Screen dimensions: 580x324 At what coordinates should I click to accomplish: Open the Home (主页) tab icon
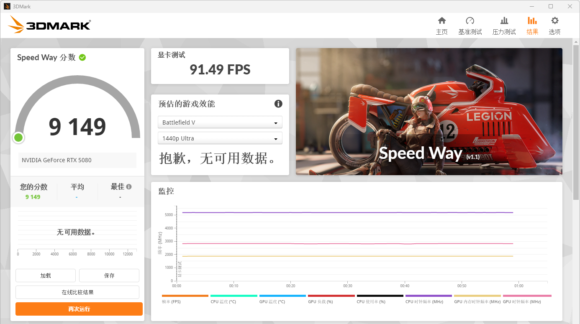pos(441,20)
